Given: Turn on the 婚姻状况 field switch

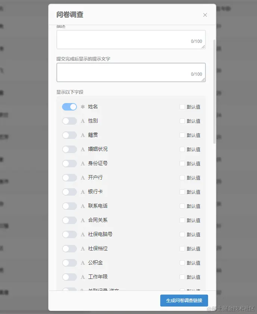Looking at the screenshot, I should [69, 149].
